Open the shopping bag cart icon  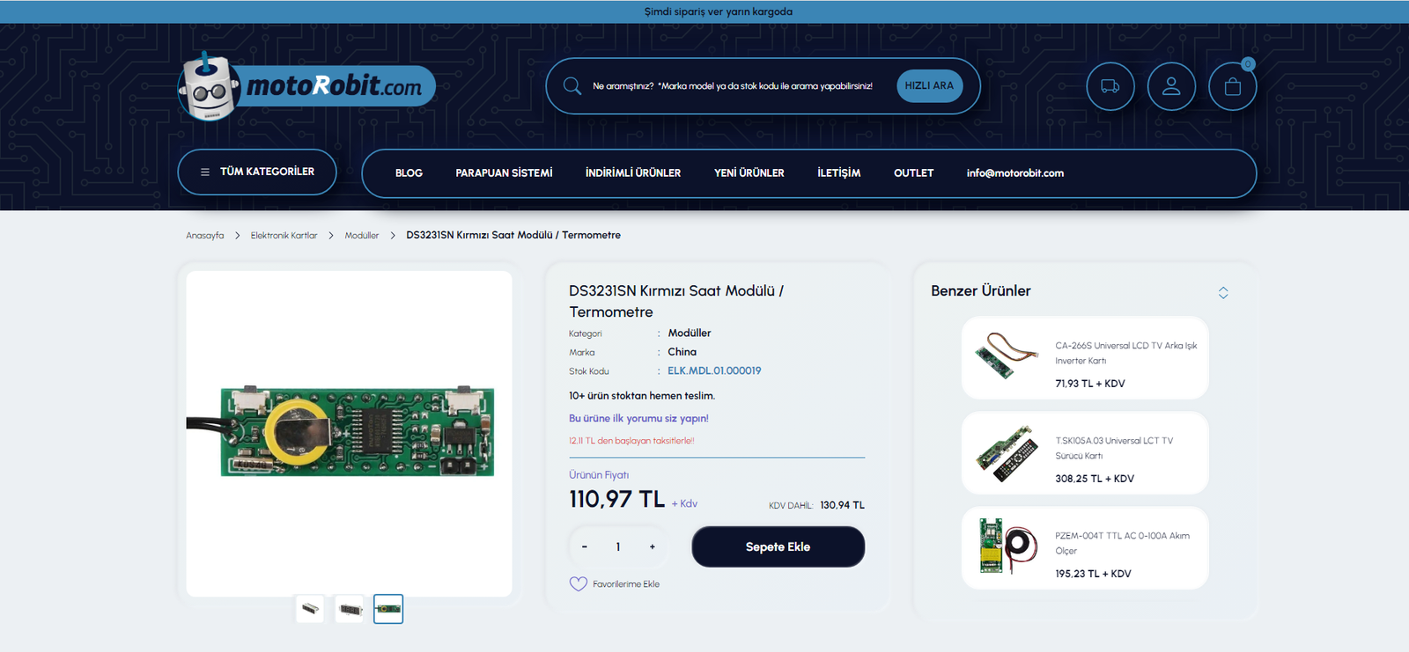(x=1233, y=86)
